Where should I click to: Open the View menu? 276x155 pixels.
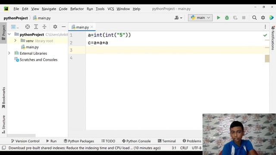35,9
